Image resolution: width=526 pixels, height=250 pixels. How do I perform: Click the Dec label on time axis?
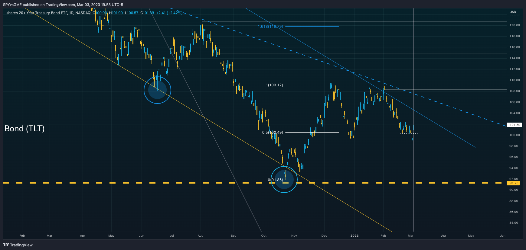(324, 236)
